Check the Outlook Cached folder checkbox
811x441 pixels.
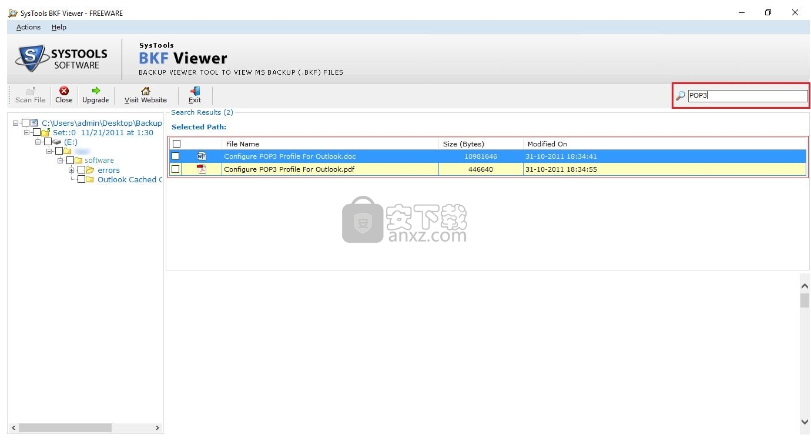coord(81,179)
